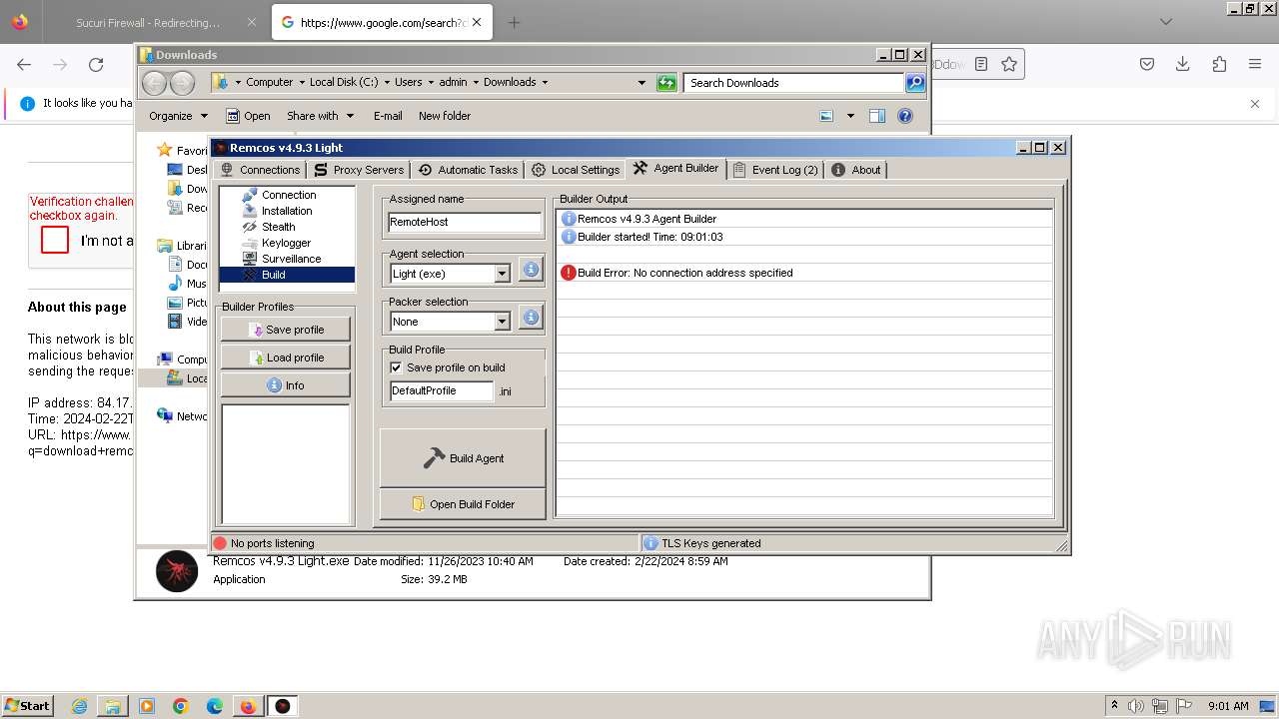Open the Event Log (2) tab
Image resolution: width=1279 pixels, height=719 pixels.
click(x=775, y=170)
